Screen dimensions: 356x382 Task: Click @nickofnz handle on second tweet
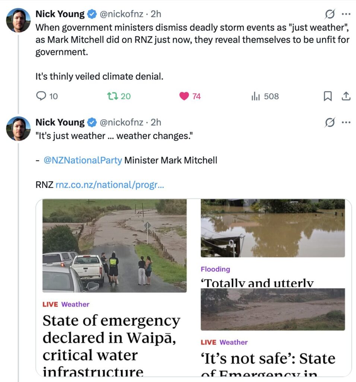pos(121,122)
